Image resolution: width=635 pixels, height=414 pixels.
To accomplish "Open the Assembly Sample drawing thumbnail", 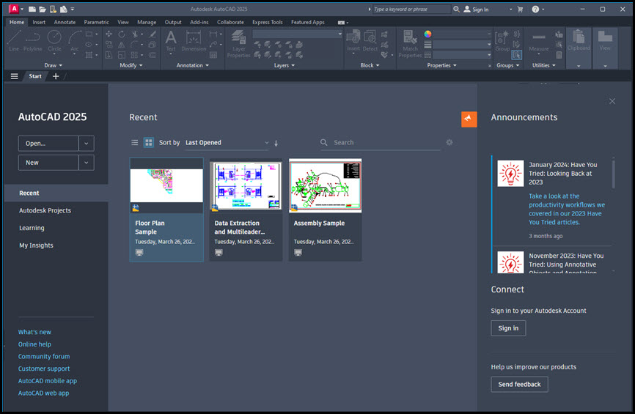I will point(325,185).
